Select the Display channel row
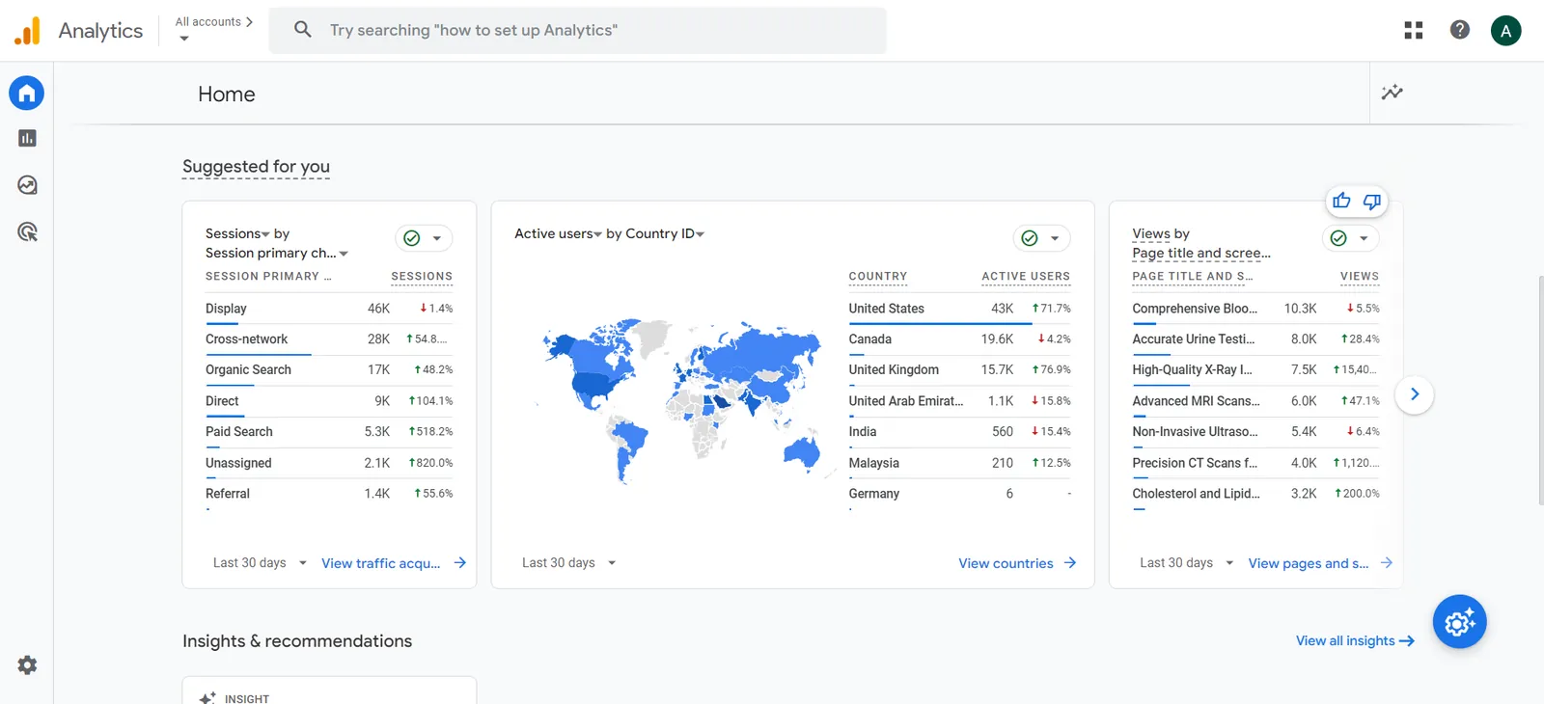Viewport: 1544px width, 704px height. point(329,309)
